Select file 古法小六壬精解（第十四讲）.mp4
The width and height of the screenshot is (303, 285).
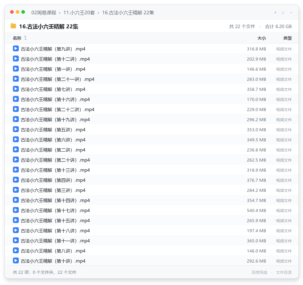click(151, 200)
